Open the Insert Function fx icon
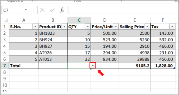179x95 pixels. coord(62,10)
